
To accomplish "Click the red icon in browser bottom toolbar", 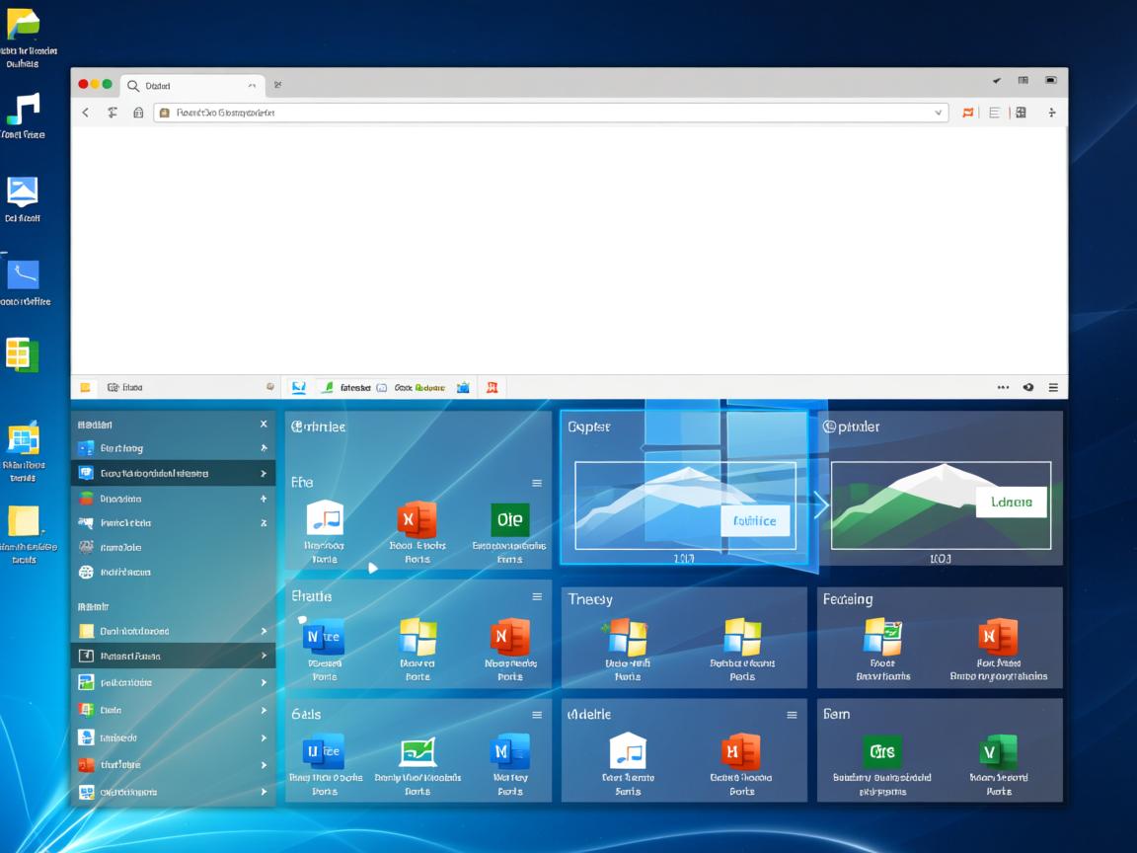I will [x=492, y=388].
